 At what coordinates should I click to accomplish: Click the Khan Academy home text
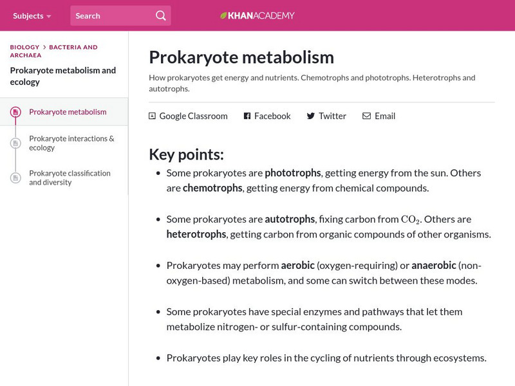pyautogui.click(x=262, y=15)
